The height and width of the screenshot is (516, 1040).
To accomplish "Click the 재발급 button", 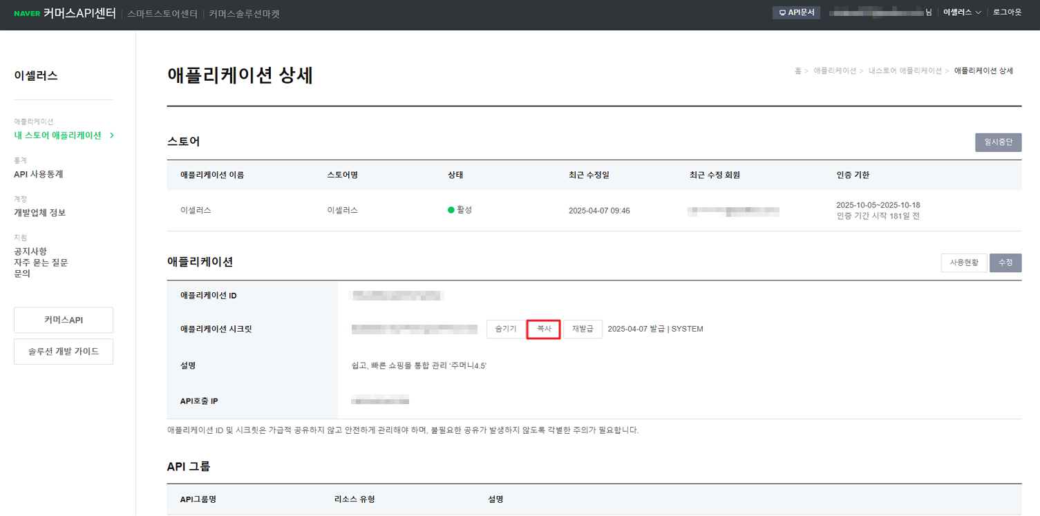I will (x=583, y=329).
